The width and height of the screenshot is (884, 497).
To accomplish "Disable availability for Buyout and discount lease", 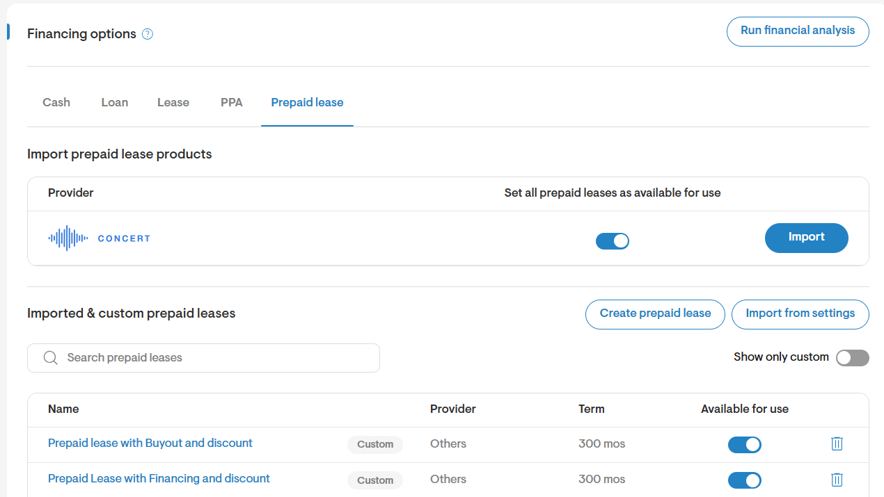I will tap(745, 445).
